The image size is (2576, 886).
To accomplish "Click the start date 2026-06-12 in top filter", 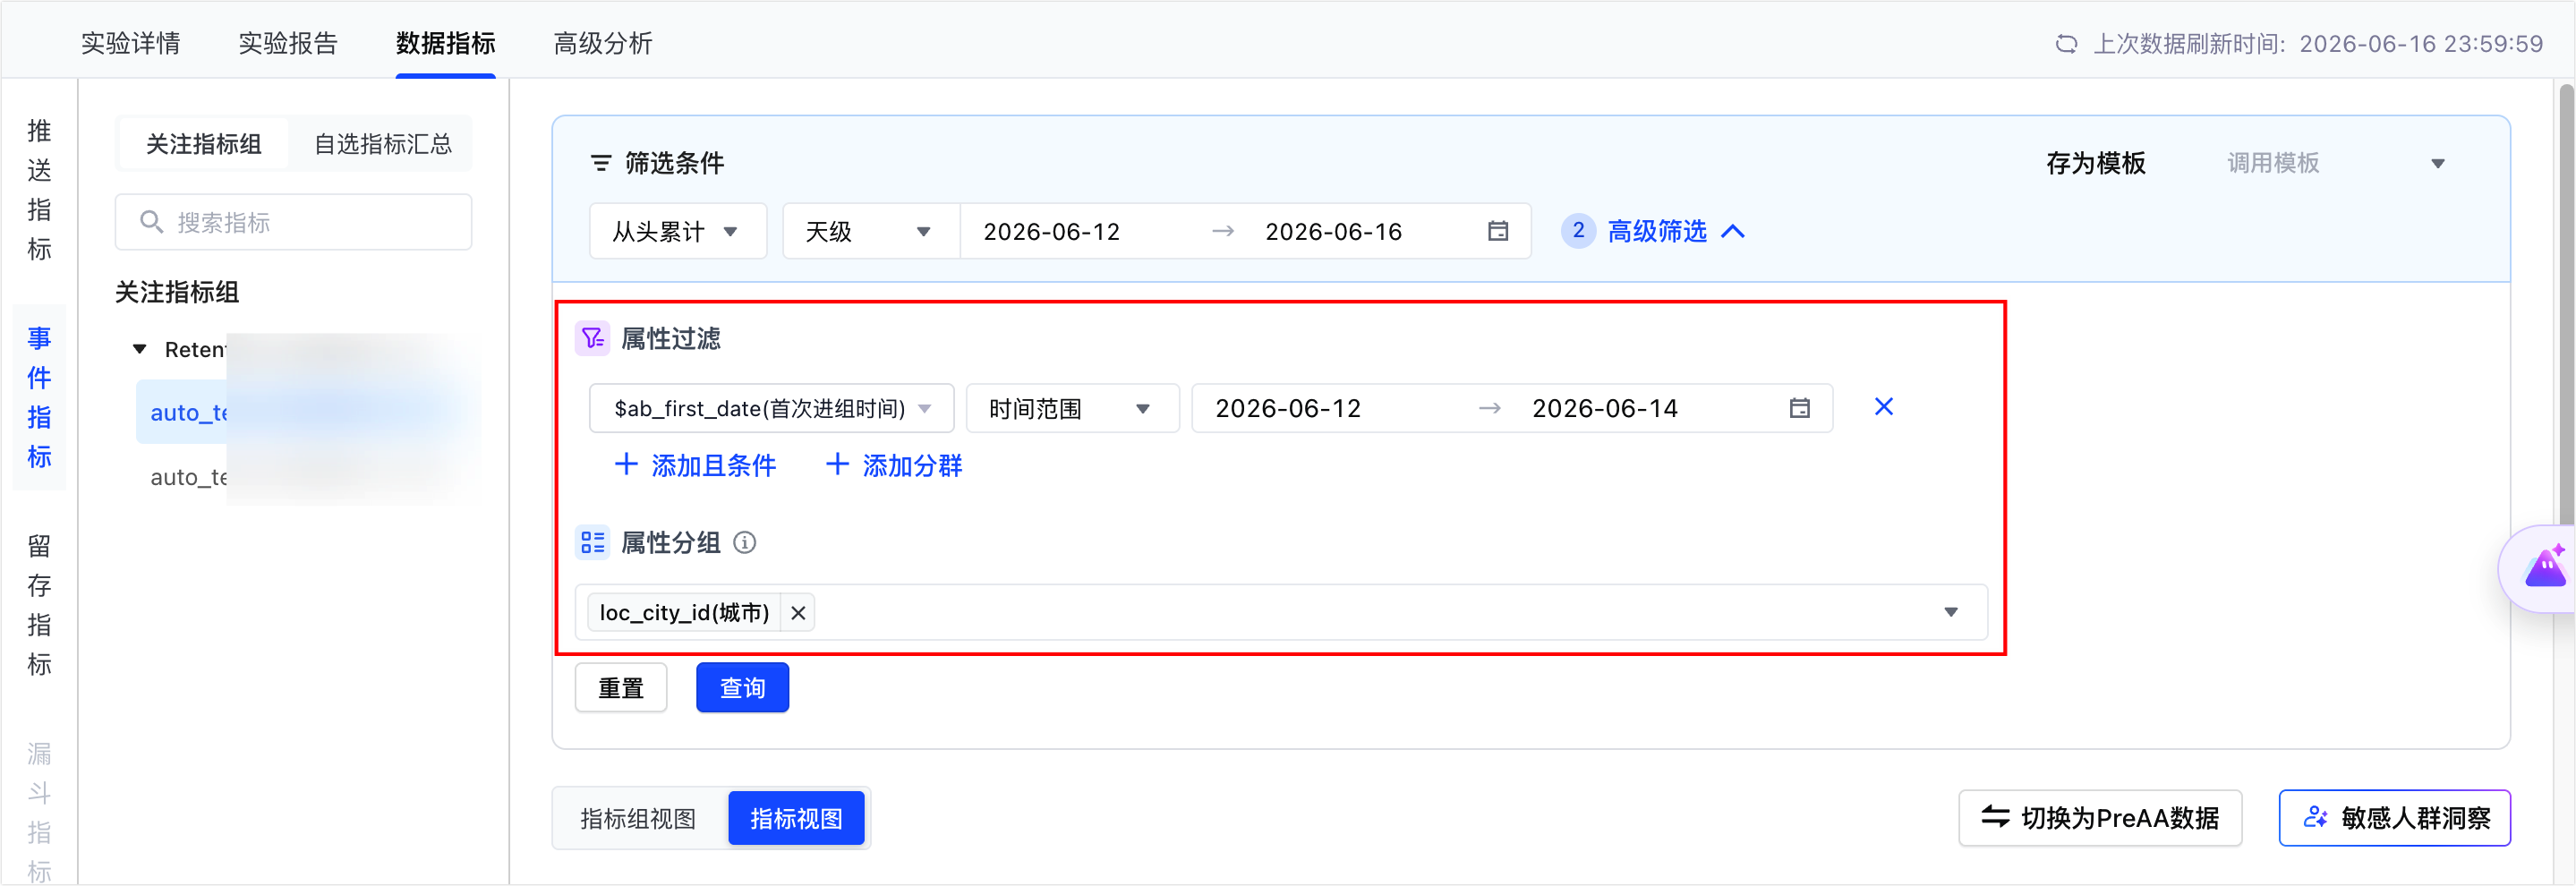I will click(x=1051, y=232).
